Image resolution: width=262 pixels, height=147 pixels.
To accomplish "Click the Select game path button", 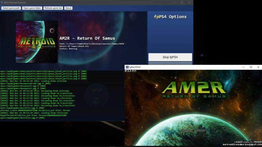I will coord(11,8).
